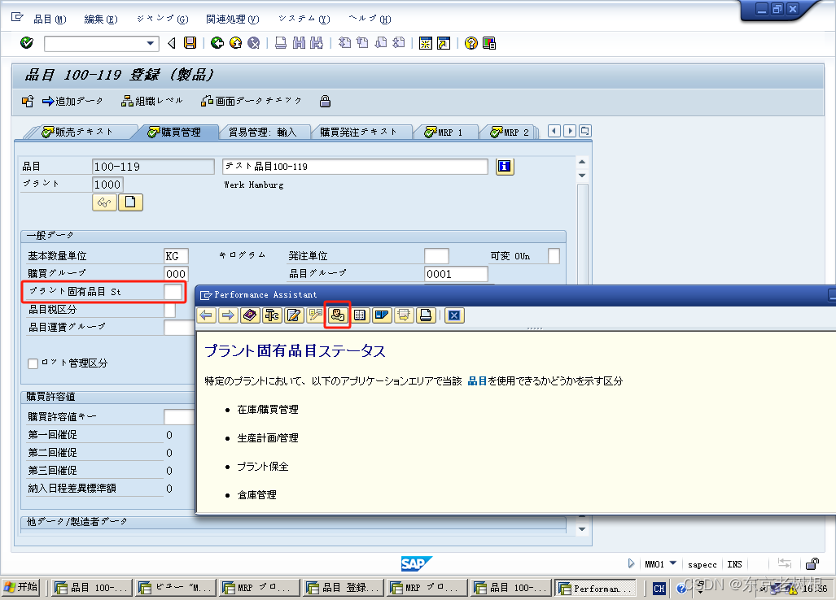This screenshot has width=836, height=600.
Task: Click the 発注単位 input field
Action: pos(436,256)
